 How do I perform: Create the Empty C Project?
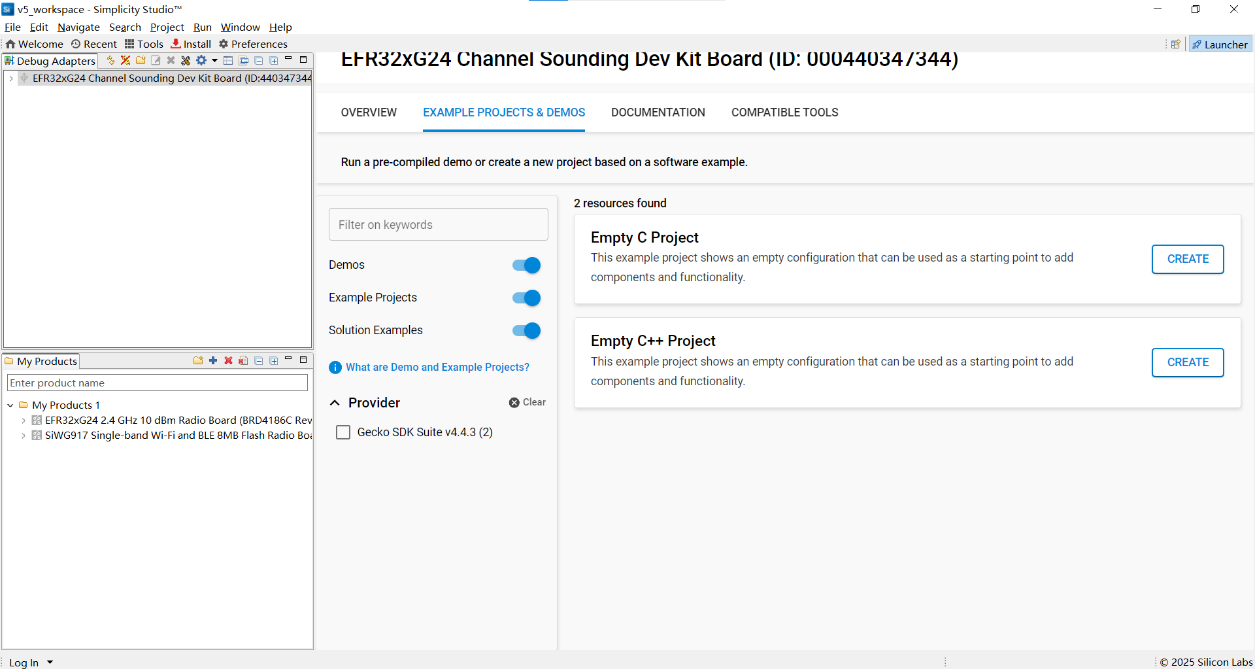[x=1188, y=259]
